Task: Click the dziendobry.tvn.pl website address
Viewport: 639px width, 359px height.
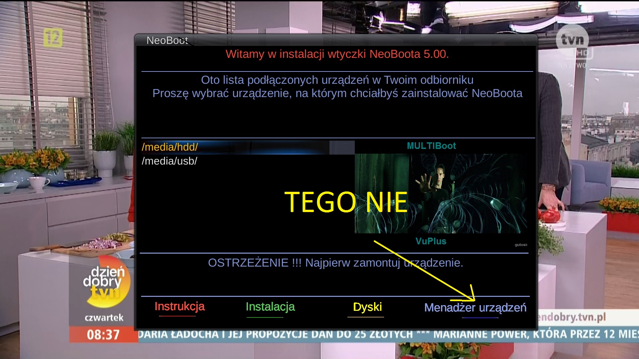Action: (572, 317)
